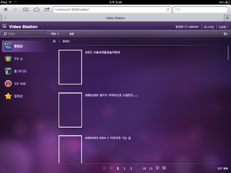
Task: Open a new Safari tab with plus button
Action: pos(228,18)
